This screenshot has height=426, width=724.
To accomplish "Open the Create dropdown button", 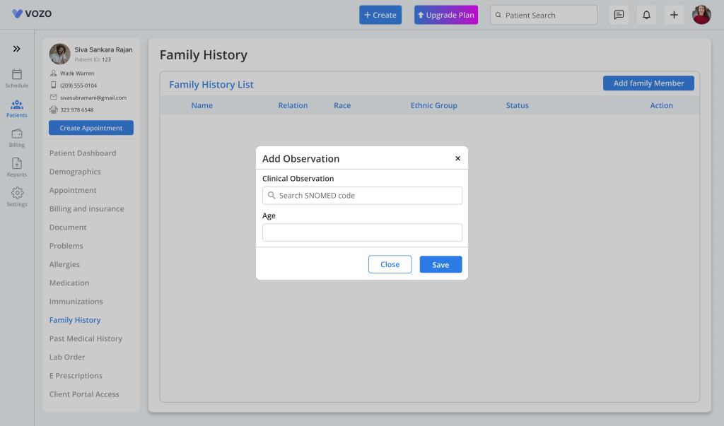I will [380, 15].
